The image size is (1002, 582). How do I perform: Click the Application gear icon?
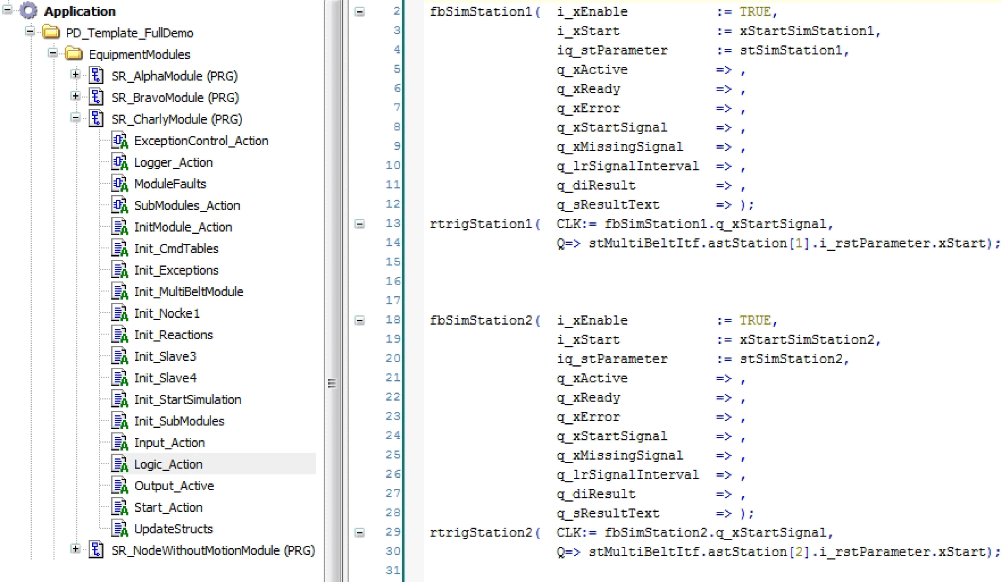coord(28,11)
